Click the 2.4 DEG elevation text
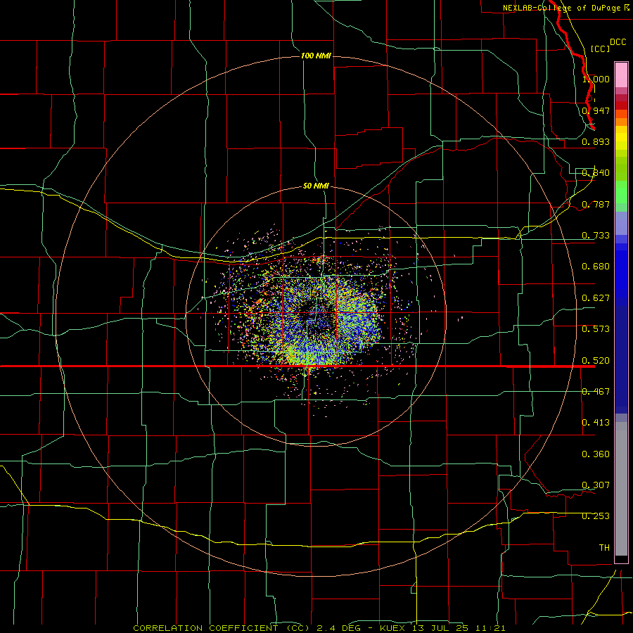Screen dimensions: 633x633 pyautogui.click(x=338, y=628)
